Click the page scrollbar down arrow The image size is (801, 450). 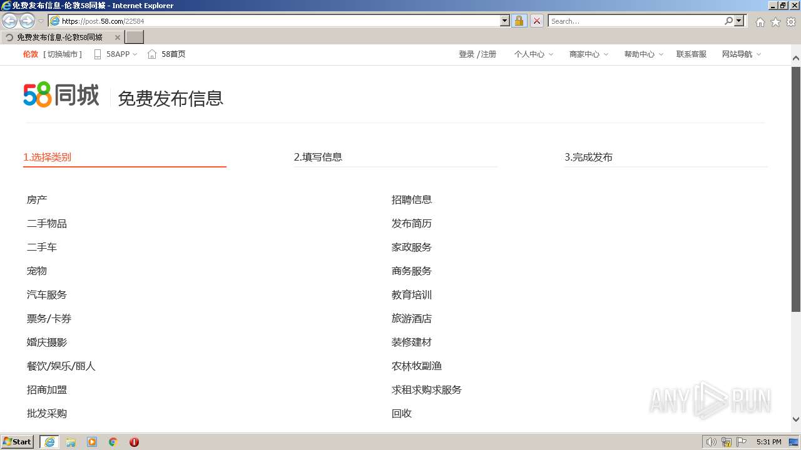pyautogui.click(x=796, y=420)
